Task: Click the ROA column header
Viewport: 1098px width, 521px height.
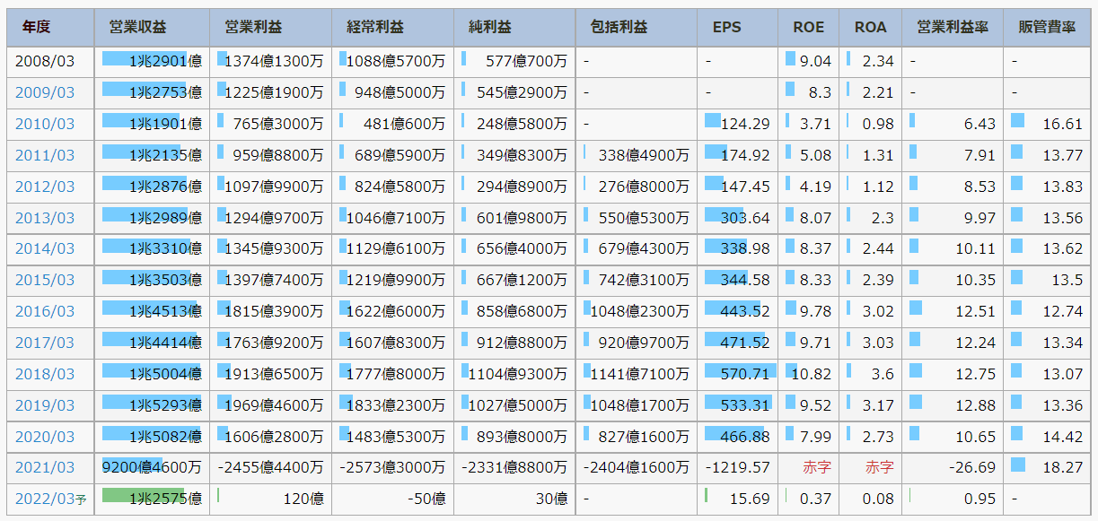Action: click(870, 27)
